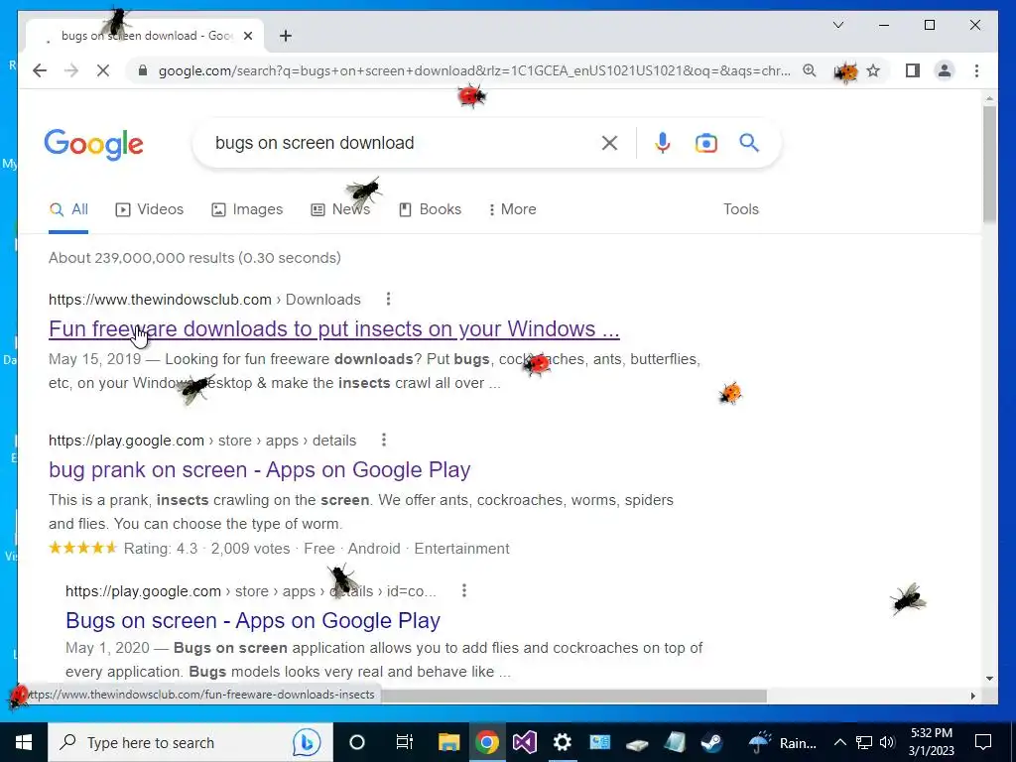The height and width of the screenshot is (762, 1016).
Task: Switch to News results tab
Action: click(341, 209)
